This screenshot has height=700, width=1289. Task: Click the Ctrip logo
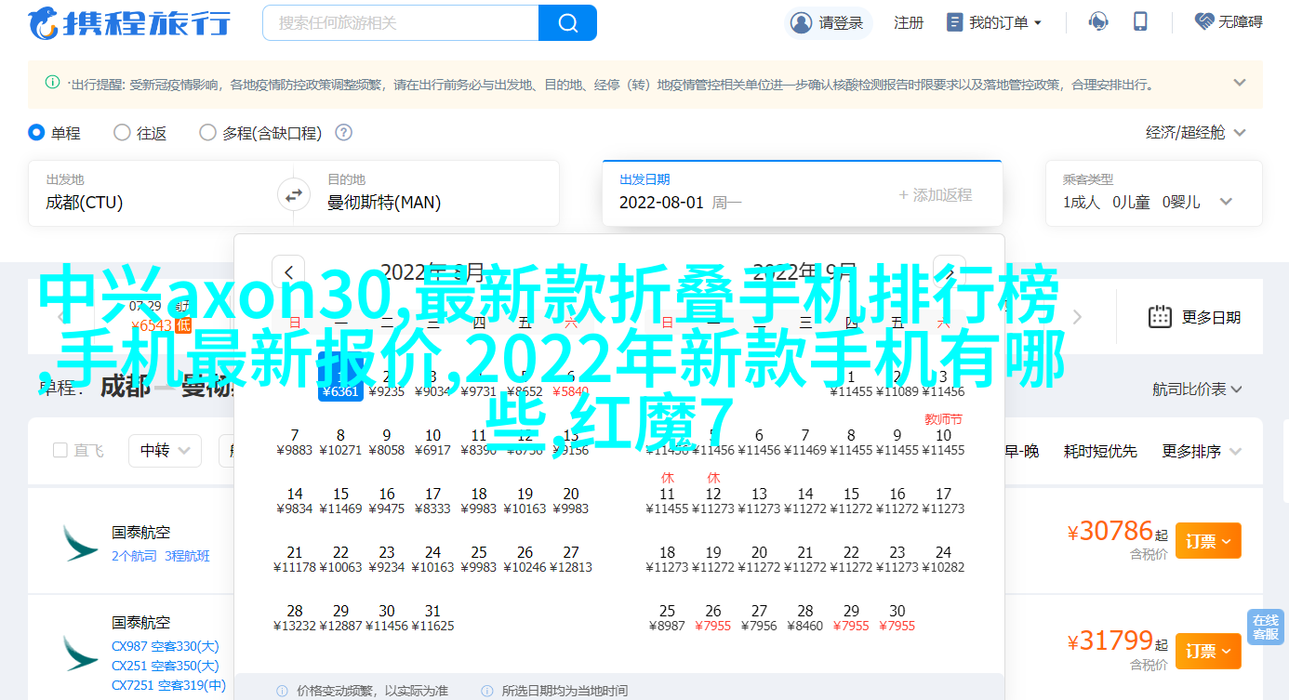pyautogui.click(x=129, y=22)
